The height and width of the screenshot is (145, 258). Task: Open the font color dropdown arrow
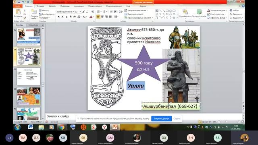pyautogui.click(x=94, y=17)
